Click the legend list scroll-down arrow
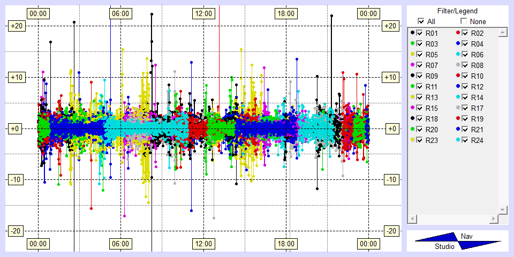 point(502,209)
